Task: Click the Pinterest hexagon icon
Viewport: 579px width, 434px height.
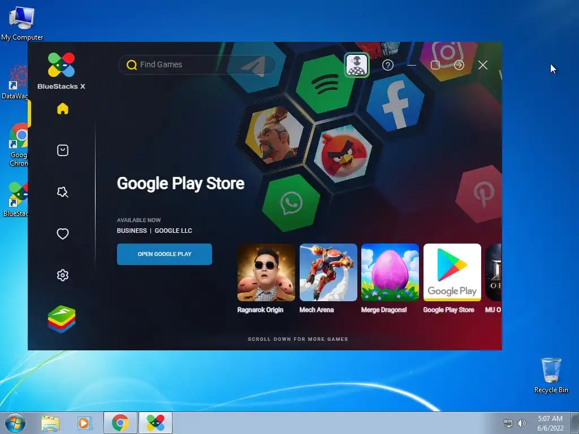Action: click(479, 194)
